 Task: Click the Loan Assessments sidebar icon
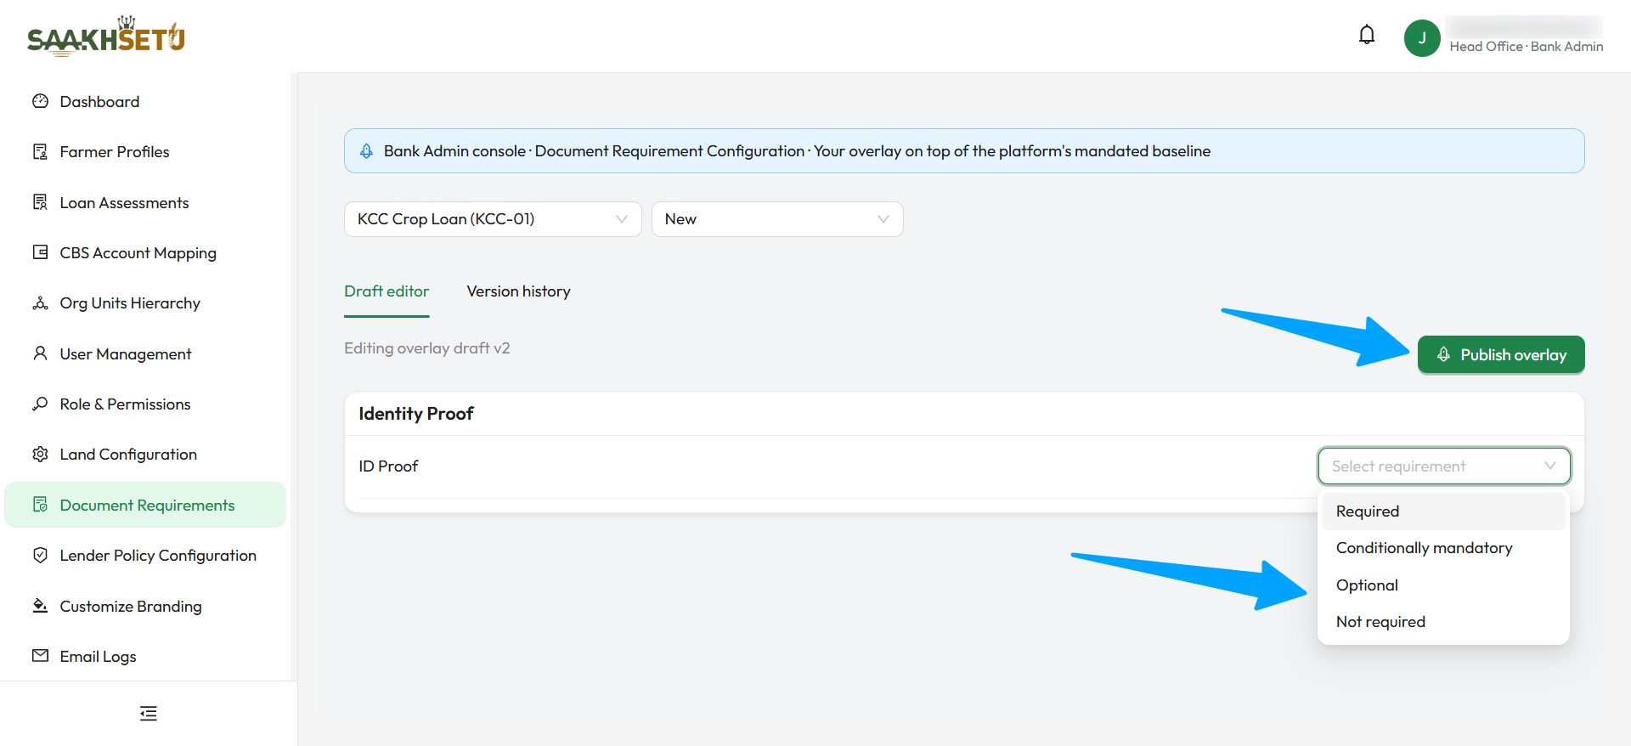40,202
